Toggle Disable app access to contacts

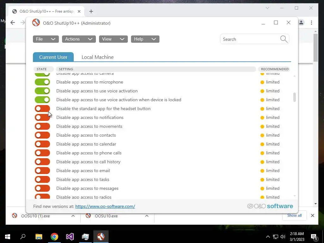click(x=42, y=135)
